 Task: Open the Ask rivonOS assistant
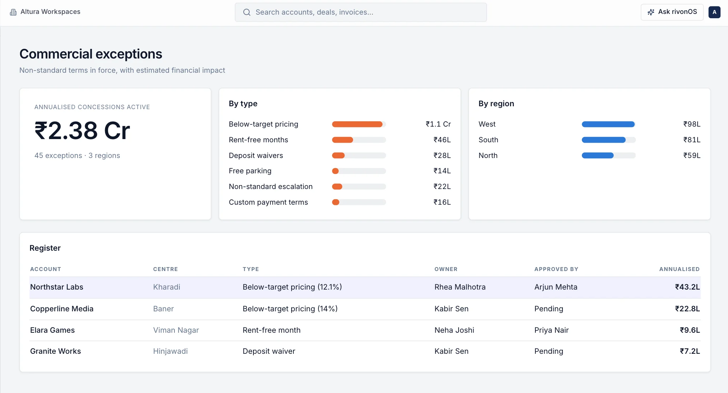pyautogui.click(x=672, y=12)
